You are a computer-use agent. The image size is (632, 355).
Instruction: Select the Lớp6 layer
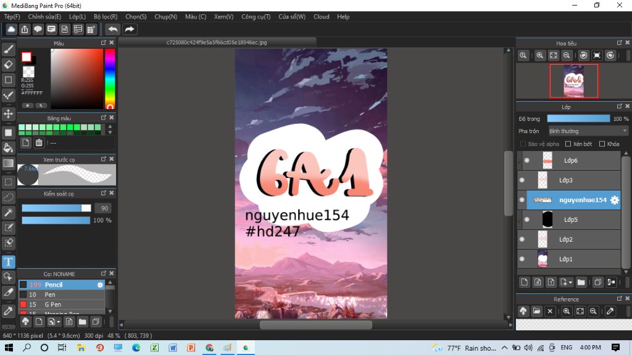[x=568, y=161]
